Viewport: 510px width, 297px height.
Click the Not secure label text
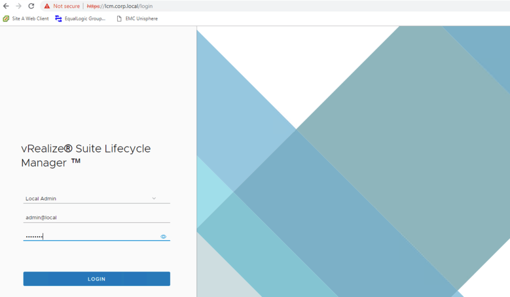[66, 6]
